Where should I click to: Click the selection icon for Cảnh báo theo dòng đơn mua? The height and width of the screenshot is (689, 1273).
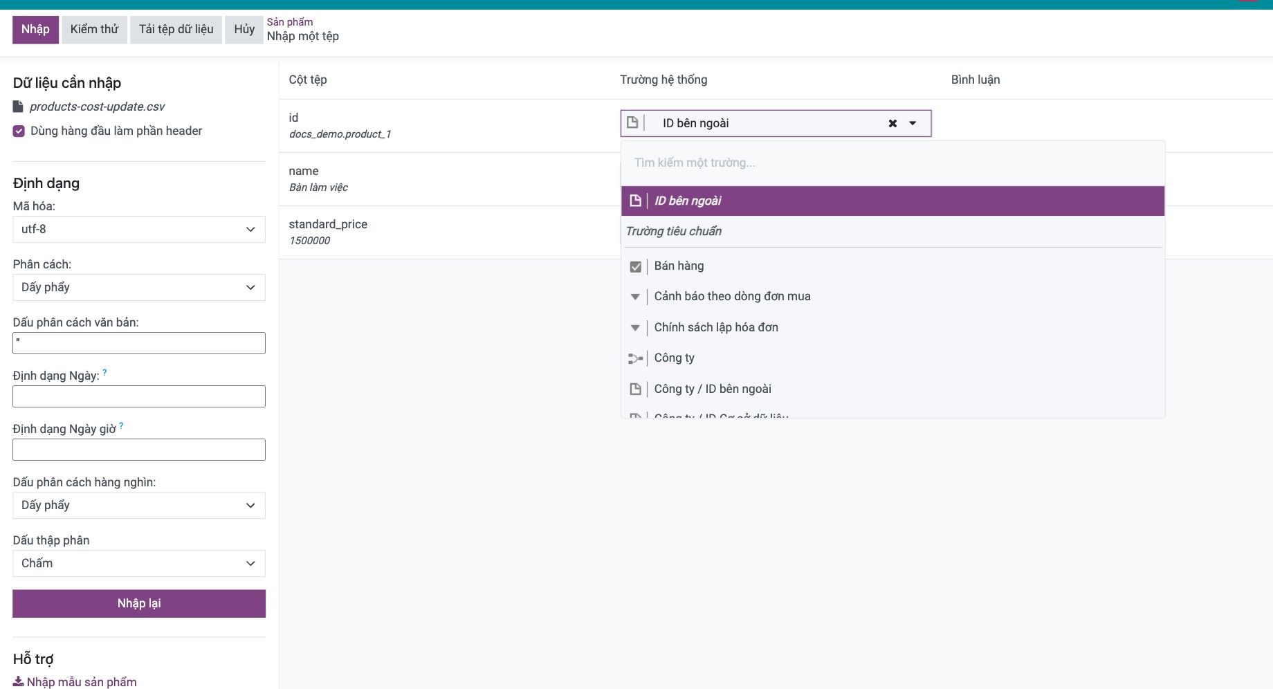pyautogui.click(x=635, y=297)
